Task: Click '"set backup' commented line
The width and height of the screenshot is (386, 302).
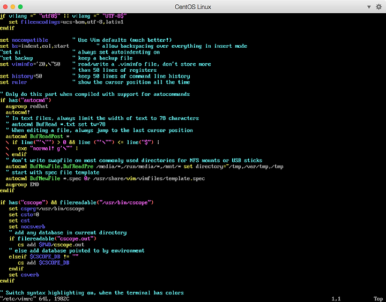Action: [17, 58]
